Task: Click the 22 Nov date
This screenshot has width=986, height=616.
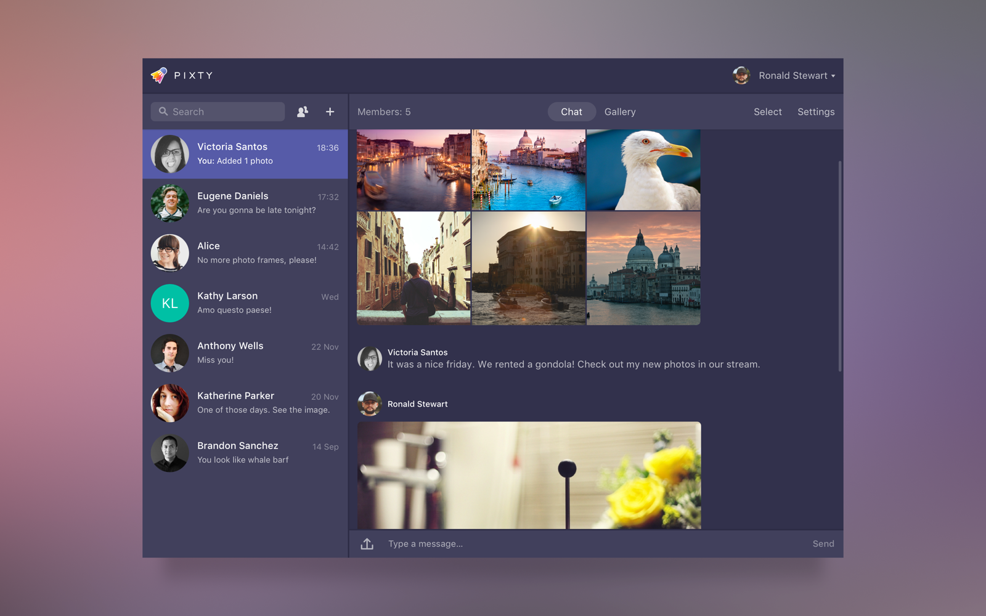Action: pyautogui.click(x=325, y=347)
